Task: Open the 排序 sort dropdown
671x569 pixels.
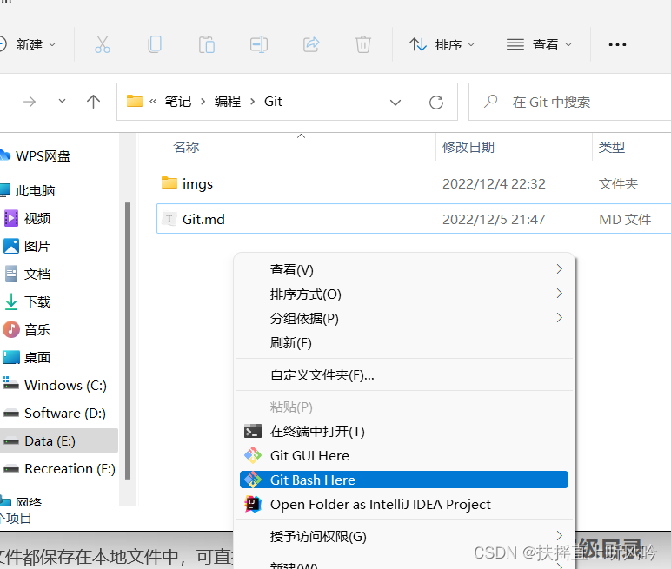Action: coord(442,44)
